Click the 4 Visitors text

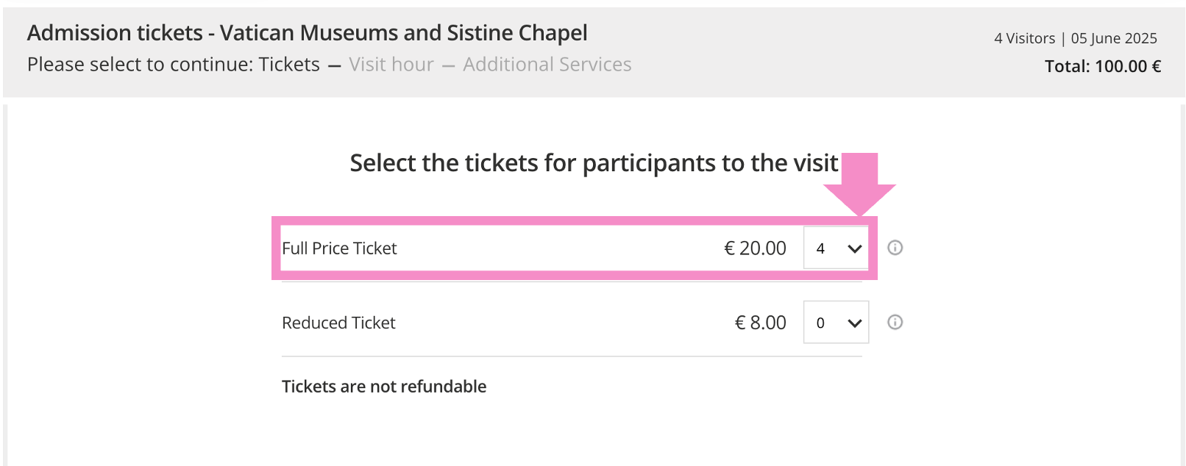click(x=1024, y=38)
